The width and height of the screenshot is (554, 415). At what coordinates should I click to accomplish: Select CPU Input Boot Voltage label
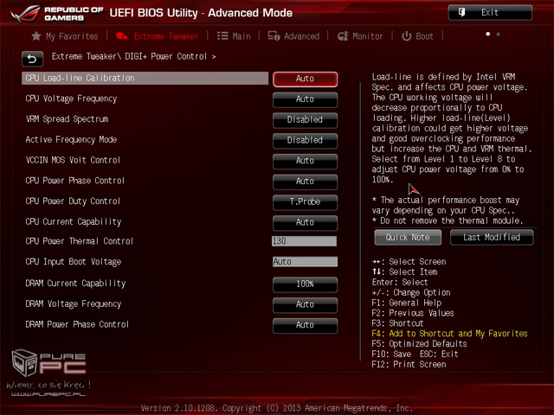point(73,262)
